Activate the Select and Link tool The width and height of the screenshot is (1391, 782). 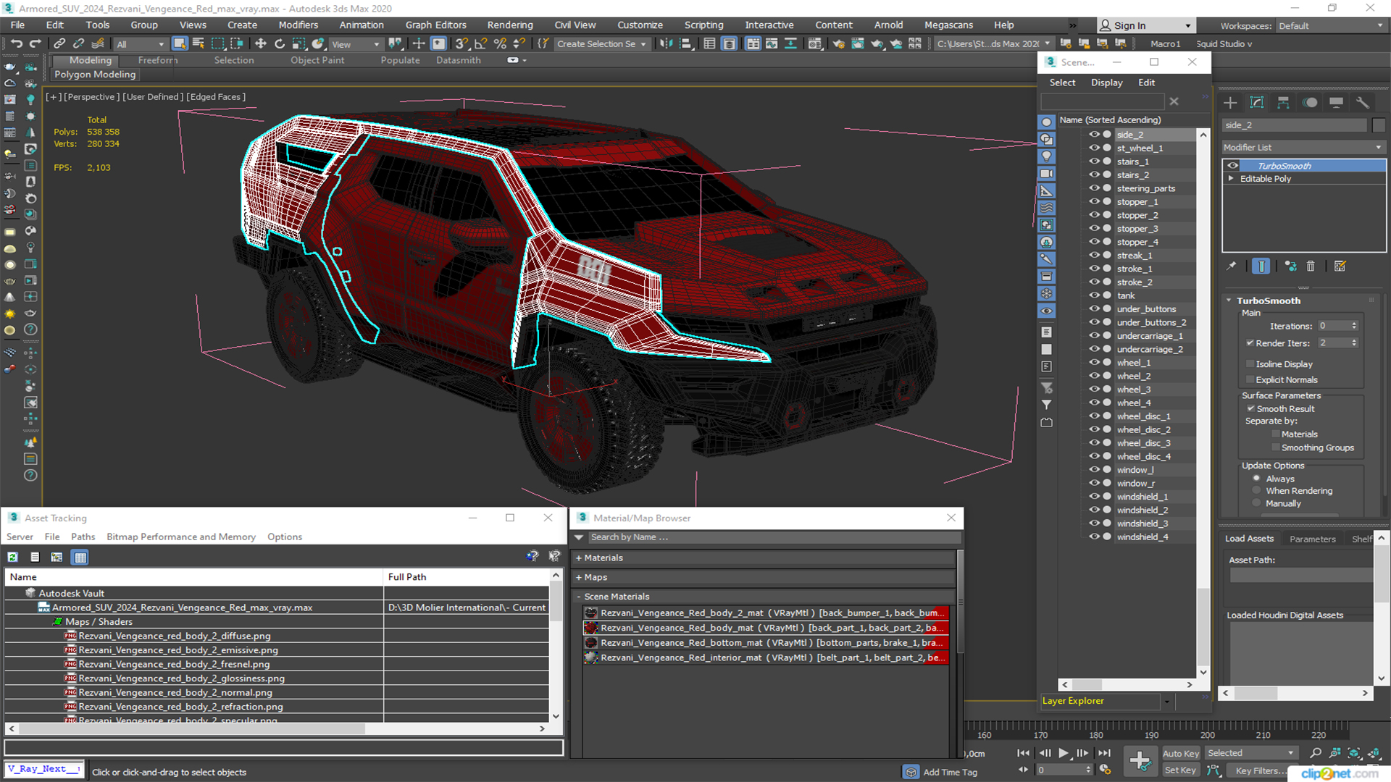tap(60, 44)
